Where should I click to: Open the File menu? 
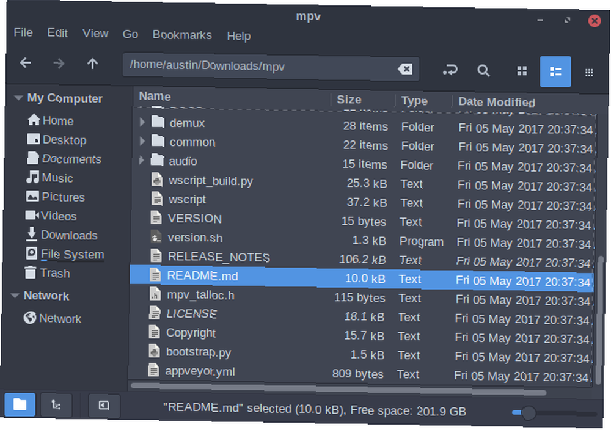tap(23, 32)
